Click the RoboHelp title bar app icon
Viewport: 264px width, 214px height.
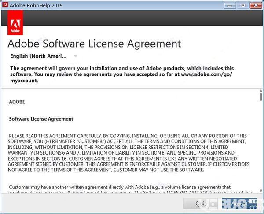pos(5,5)
